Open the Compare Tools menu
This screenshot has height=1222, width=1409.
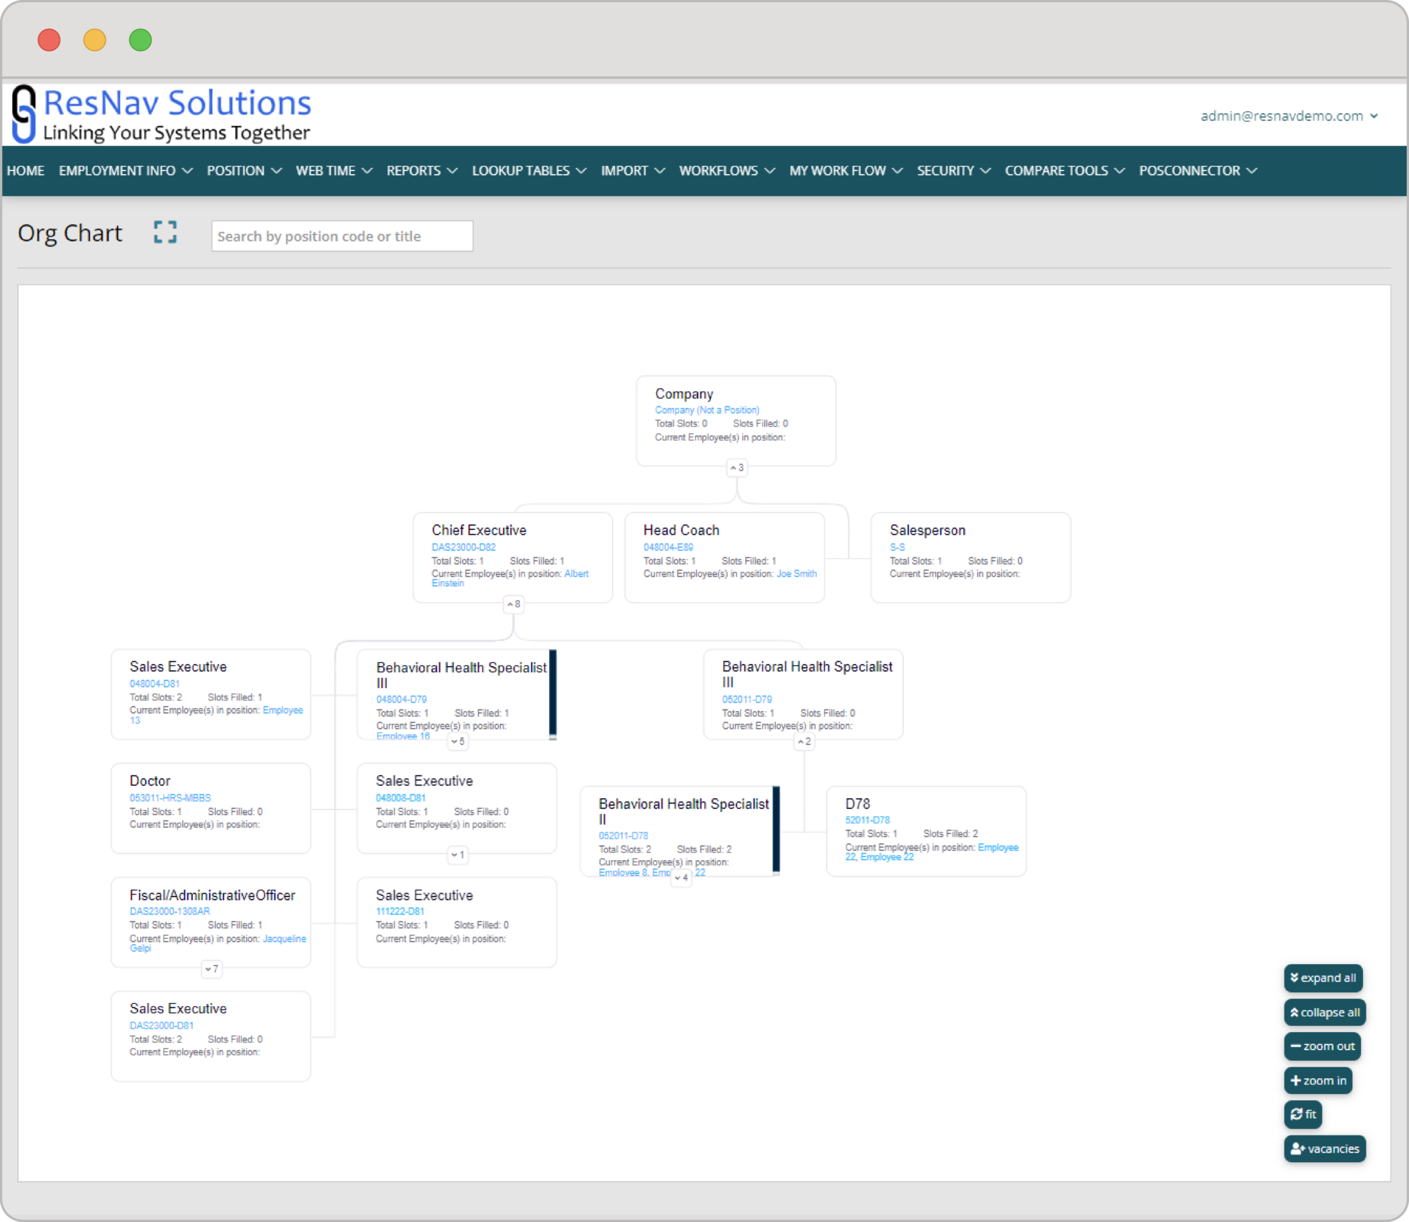pos(1064,171)
